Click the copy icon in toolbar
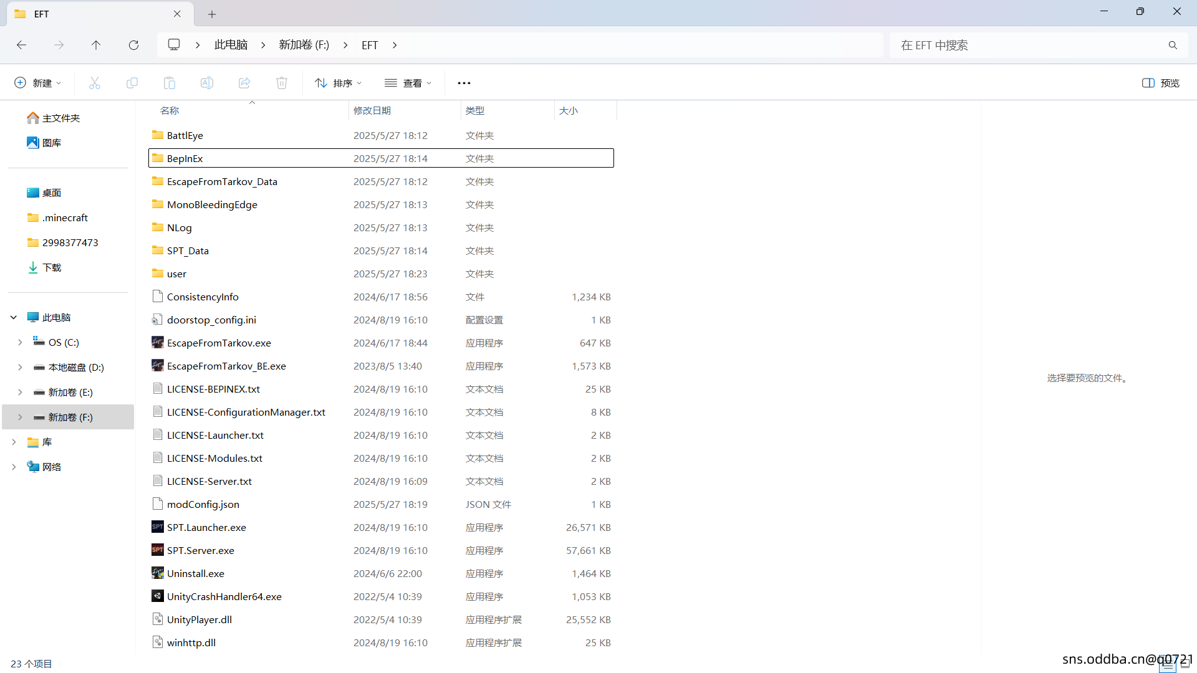1197x673 pixels. click(x=132, y=83)
